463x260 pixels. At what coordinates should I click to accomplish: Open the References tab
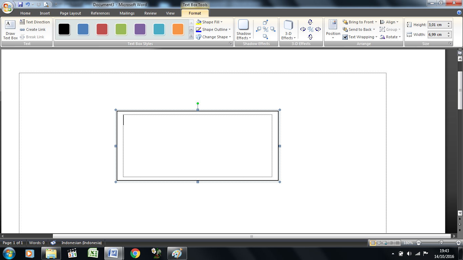click(x=100, y=13)
